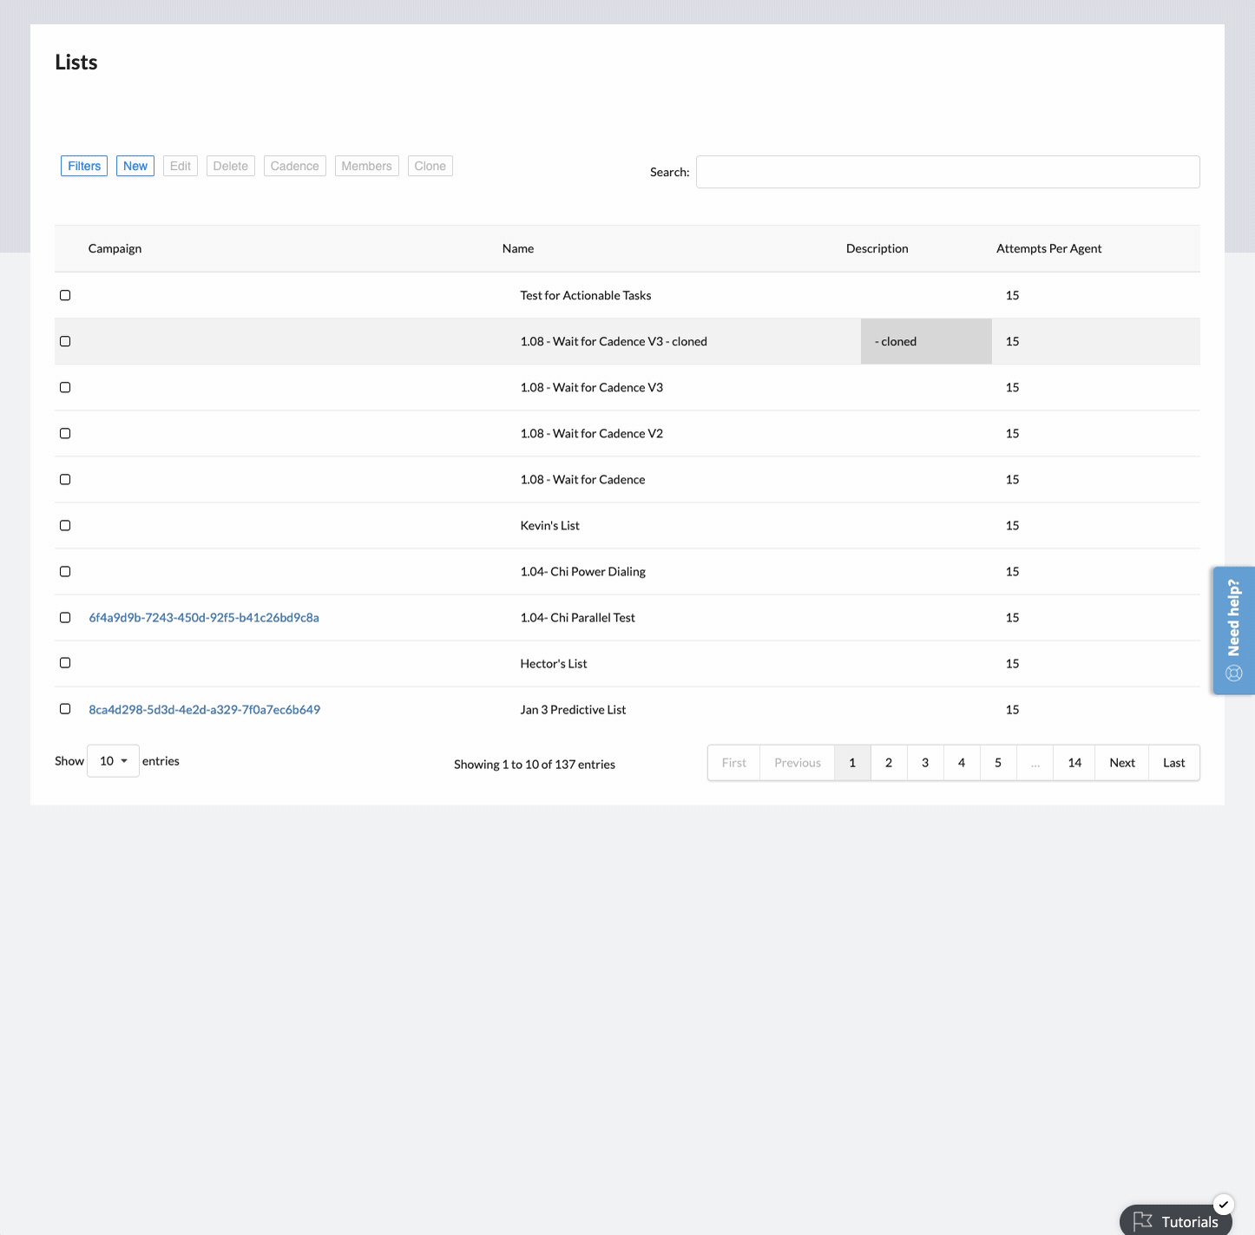
Task: Create a New list
Action: point(135,166)
